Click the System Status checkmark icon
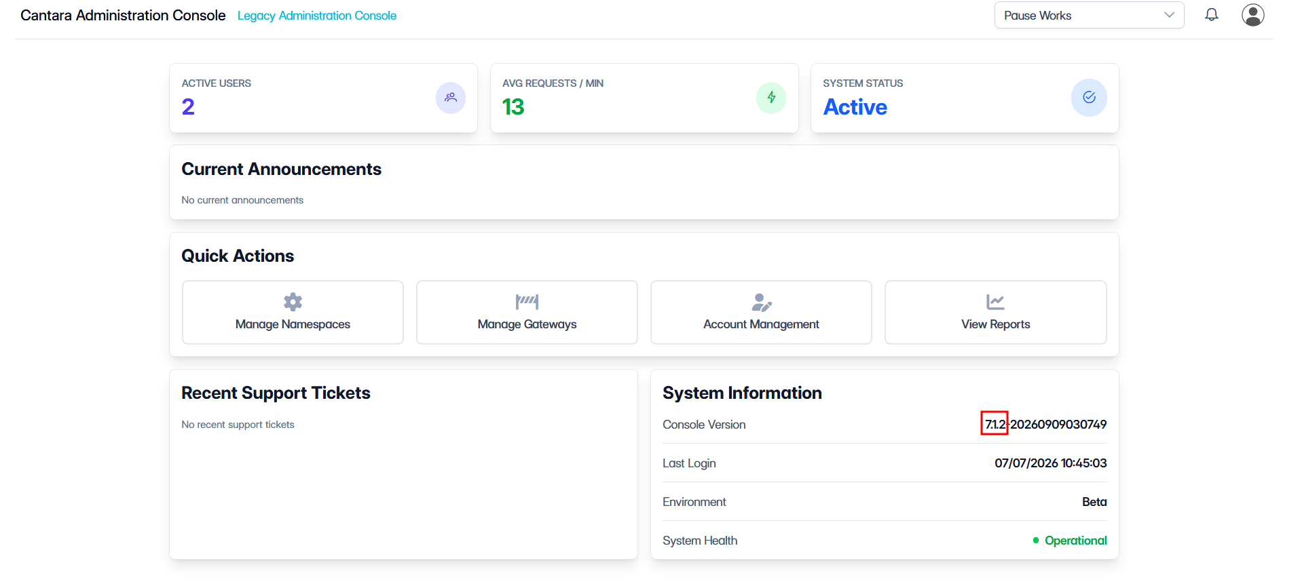The height and width of the screenshot is (584, 1300). pyautogui.click(x=1089, y=98)
